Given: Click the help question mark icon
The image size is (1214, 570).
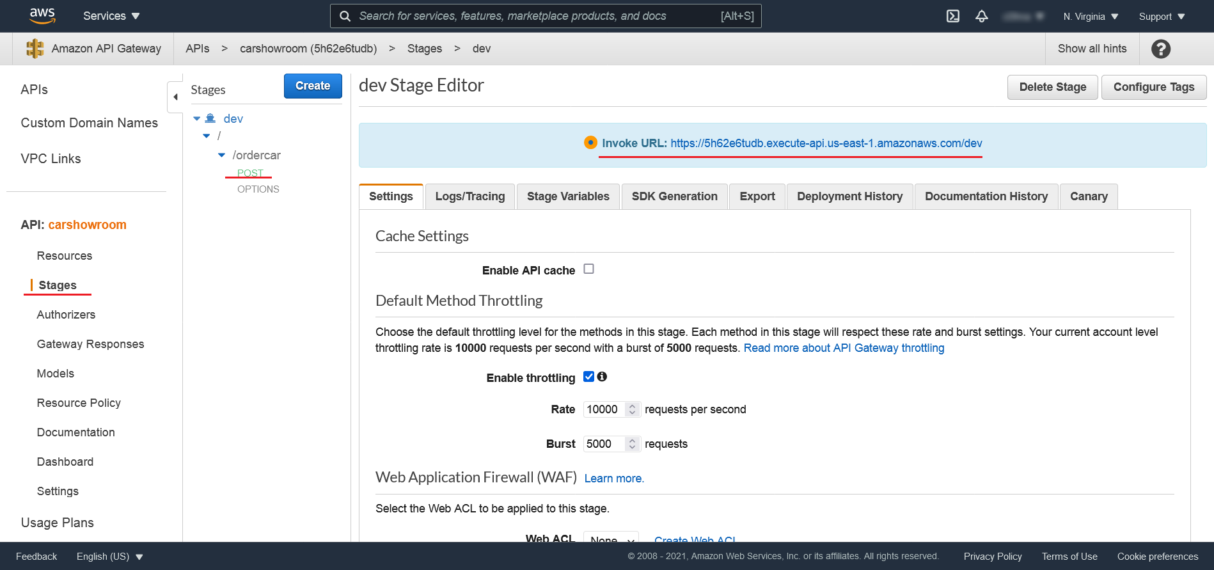Looking at the screenshot, I should point(1161,49).
